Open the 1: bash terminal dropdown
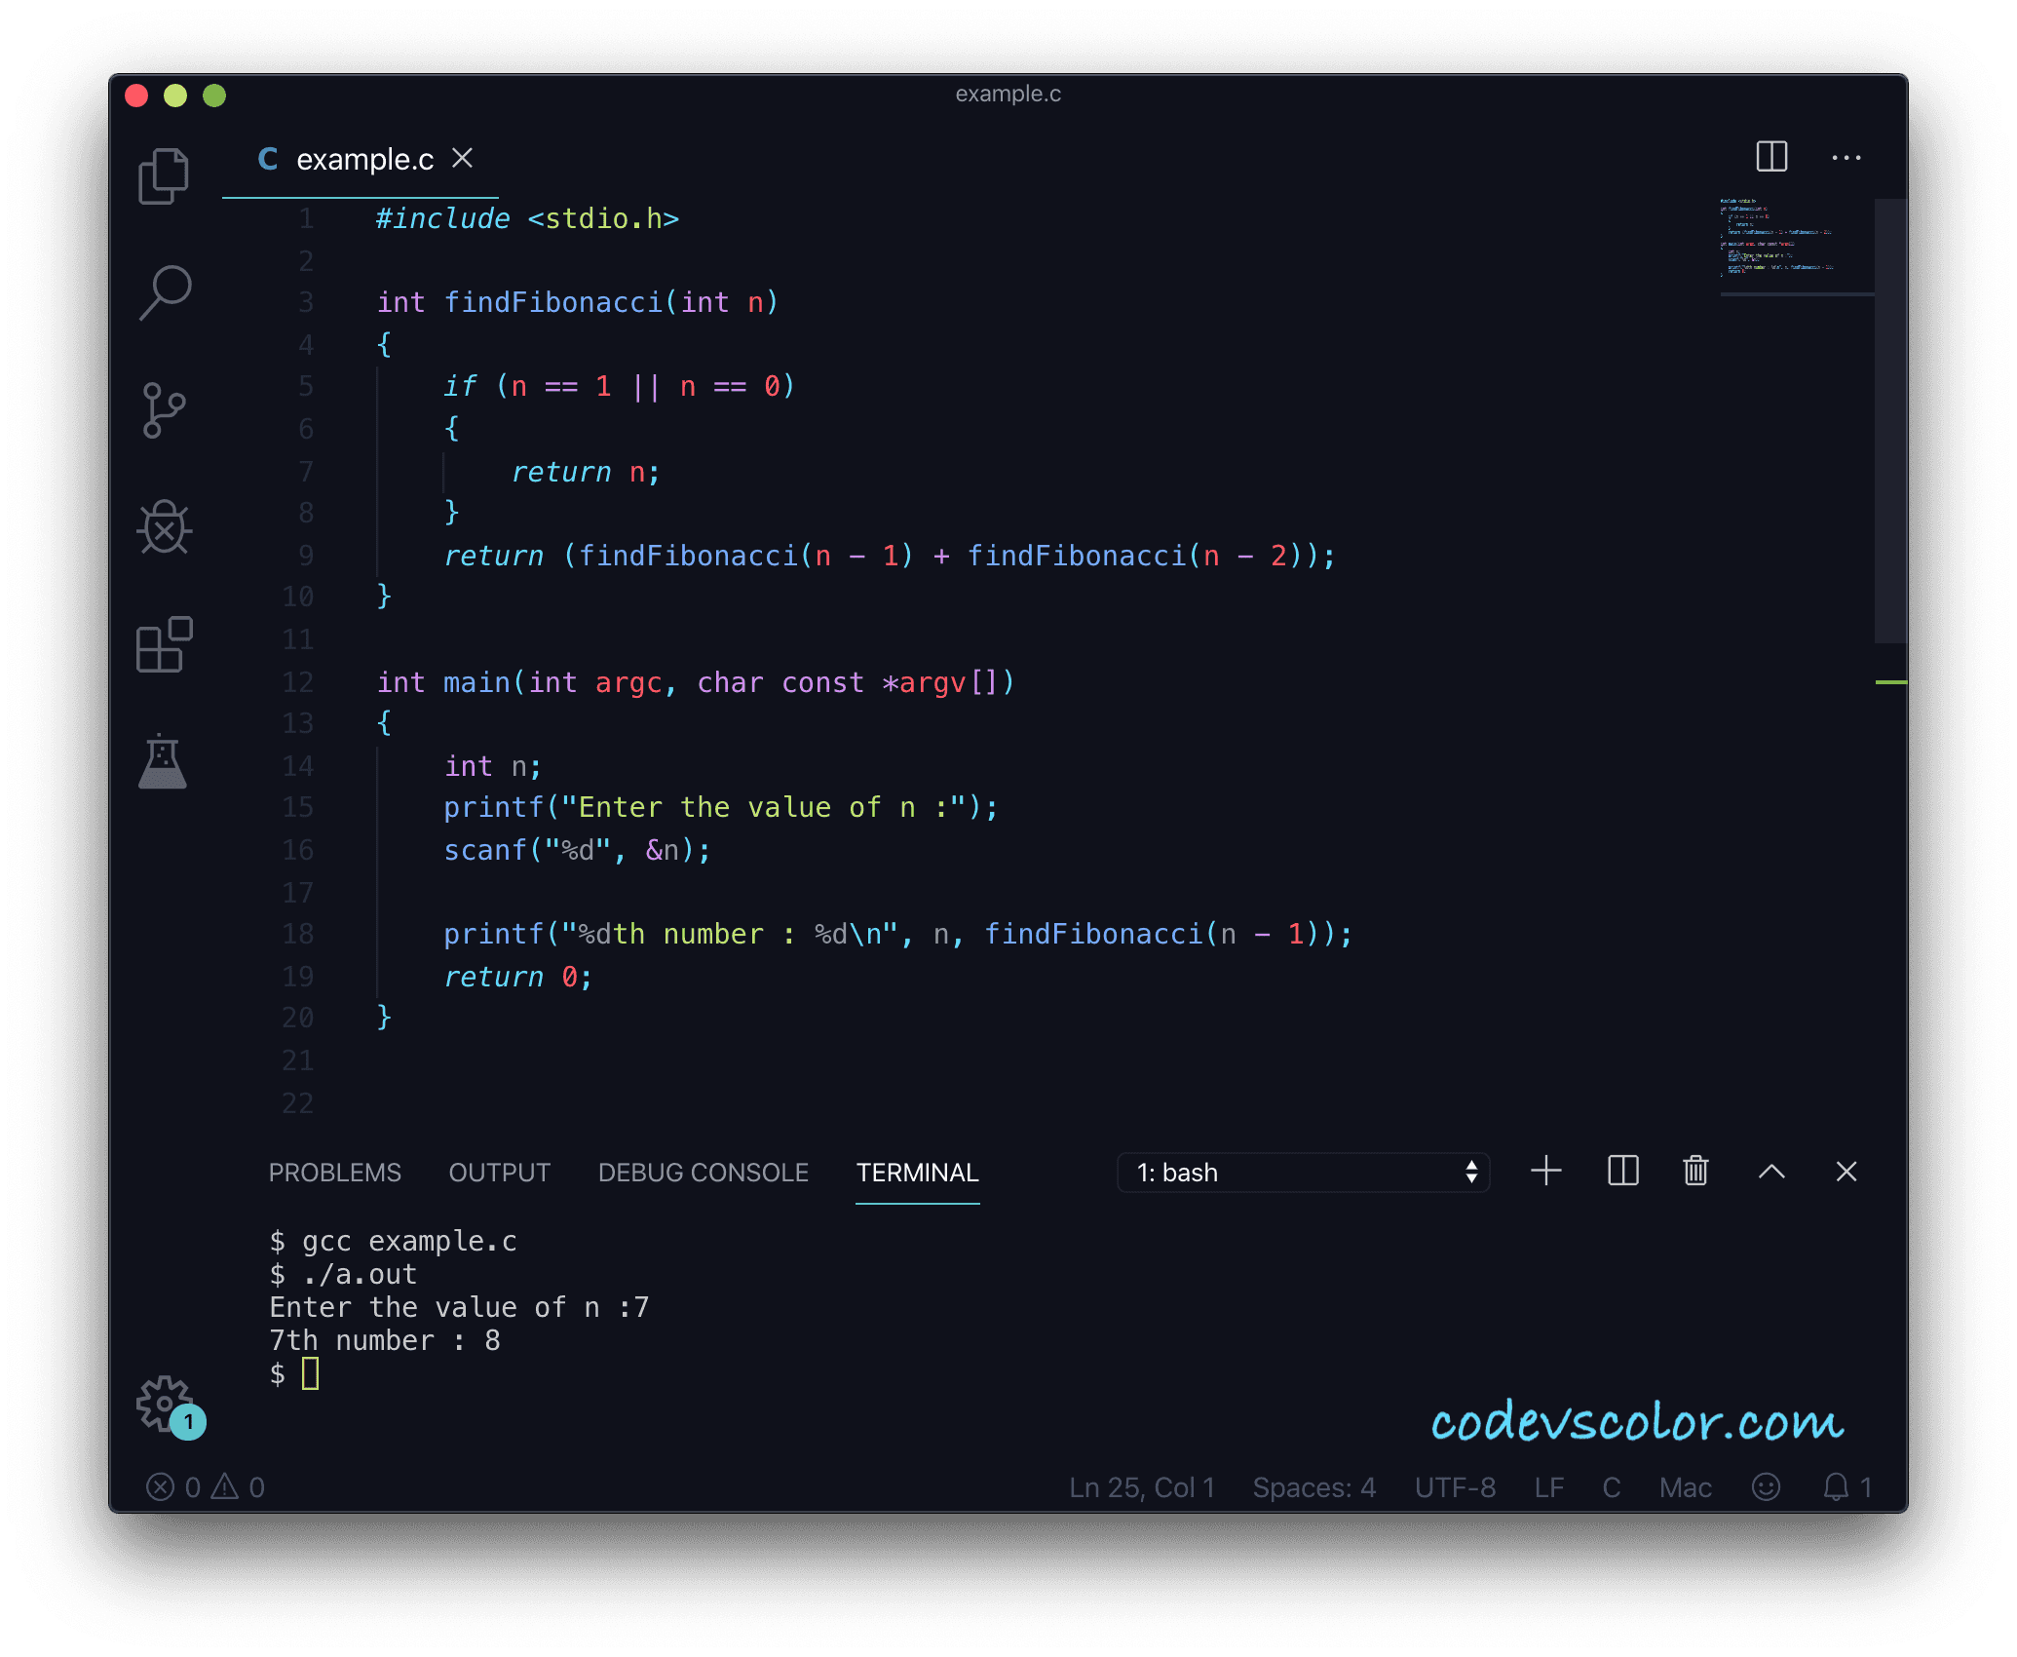The width and height of the screenshot is (2017, 1657). (1303, 1173)
